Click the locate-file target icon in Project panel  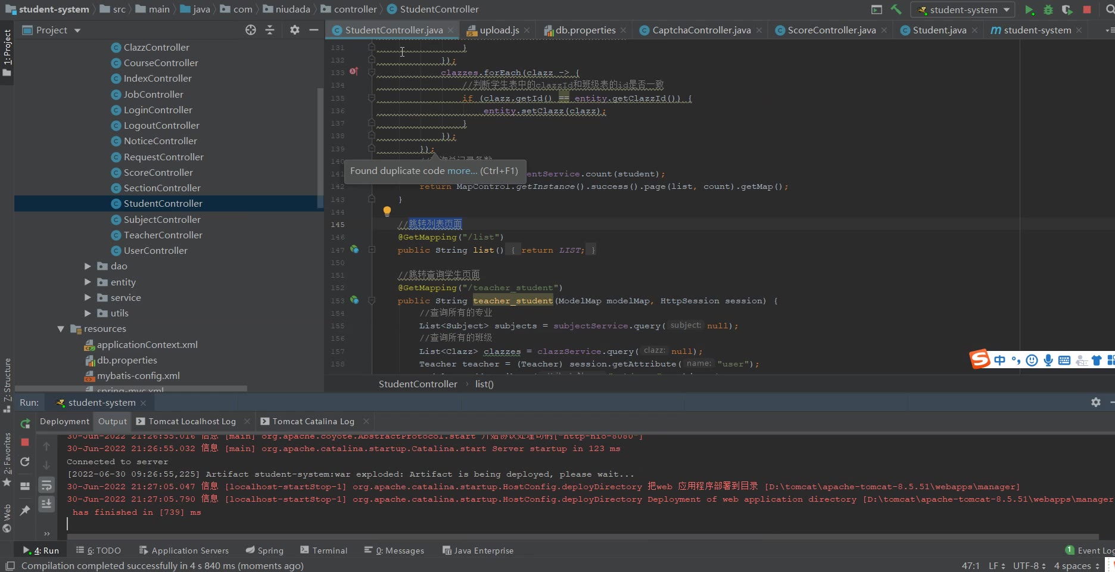point(251,30)
